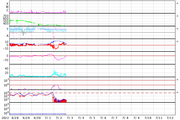Click the 400 tick label
This screenshot has width=180, height=120.
6,23
